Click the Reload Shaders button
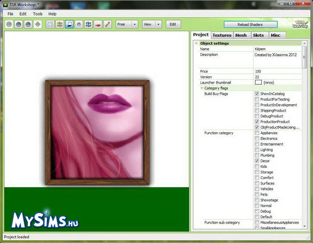The image size is (313, 243). (250, 24)
